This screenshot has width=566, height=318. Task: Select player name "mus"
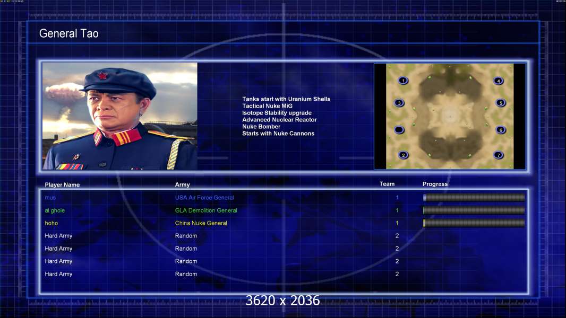(x=50, y=198)
